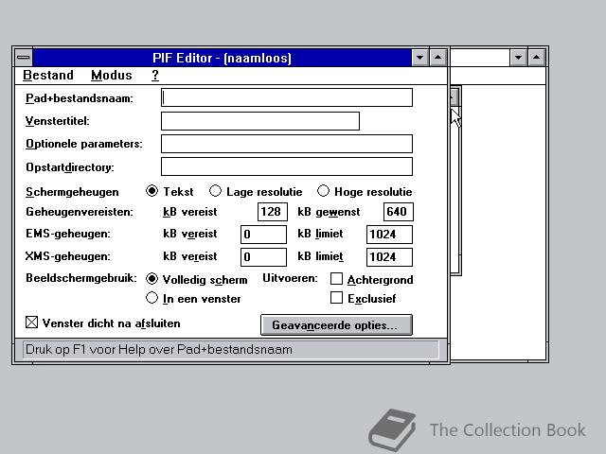Focus the Pad+bestandsnaam field

287,97
